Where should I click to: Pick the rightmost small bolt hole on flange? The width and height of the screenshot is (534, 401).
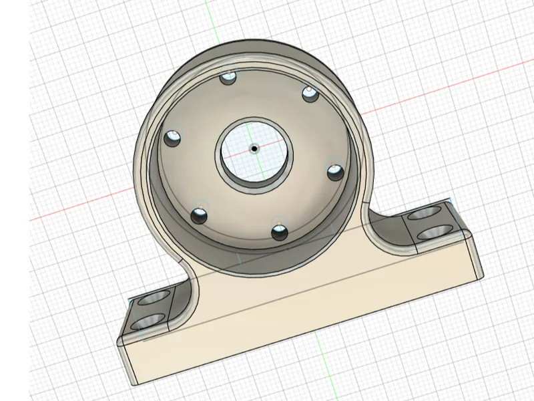click(x=336, y=172)
